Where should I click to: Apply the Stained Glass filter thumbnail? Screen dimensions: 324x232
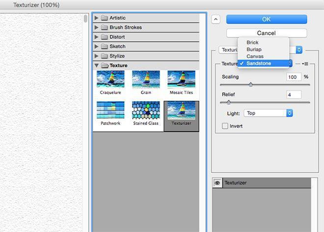(x=146, y=111)
